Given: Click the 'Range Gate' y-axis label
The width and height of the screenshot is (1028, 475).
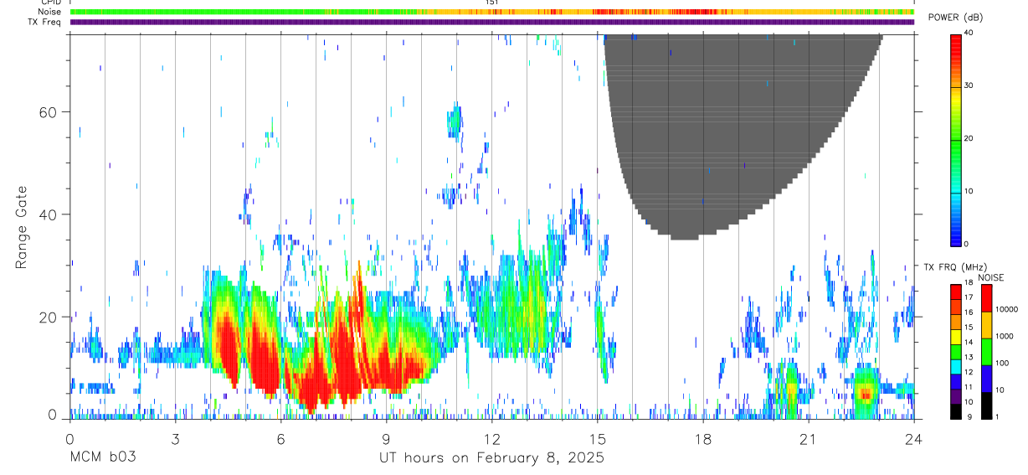Looking at the screenshot, I should click(22, 228).
